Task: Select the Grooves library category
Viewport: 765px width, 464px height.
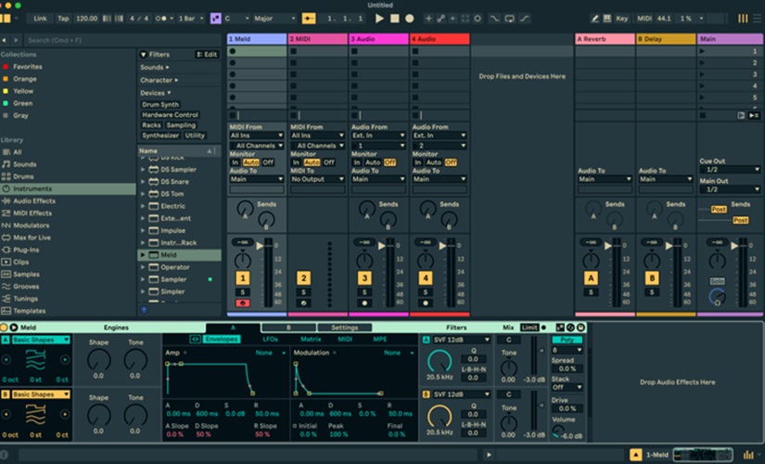Action: [28, 287]
